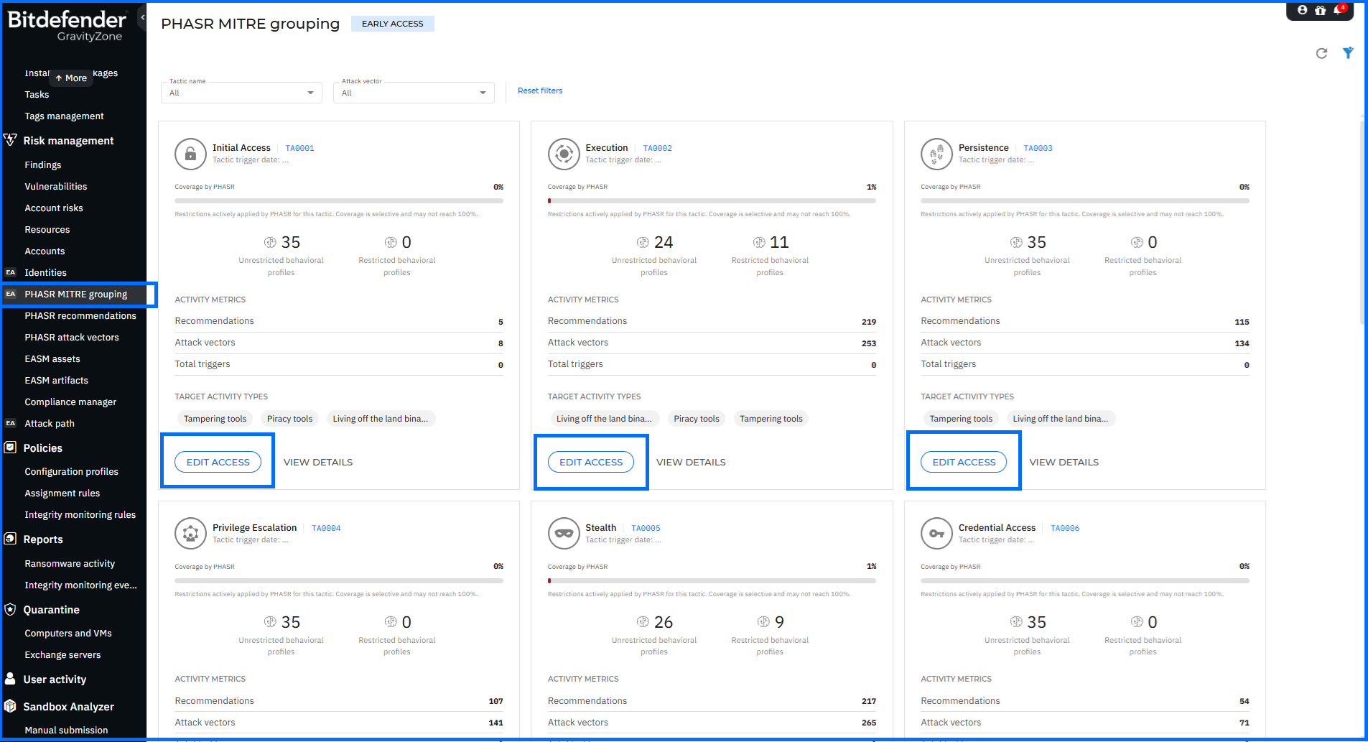Screen dimensions: 1368x742
Task: Navigate to Compliance manager
Action: click(x=70, y=402)
